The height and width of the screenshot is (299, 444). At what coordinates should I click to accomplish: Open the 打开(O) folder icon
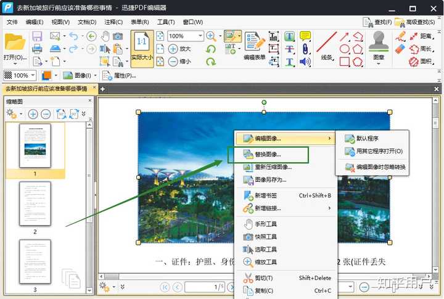[x=15, y=42]
